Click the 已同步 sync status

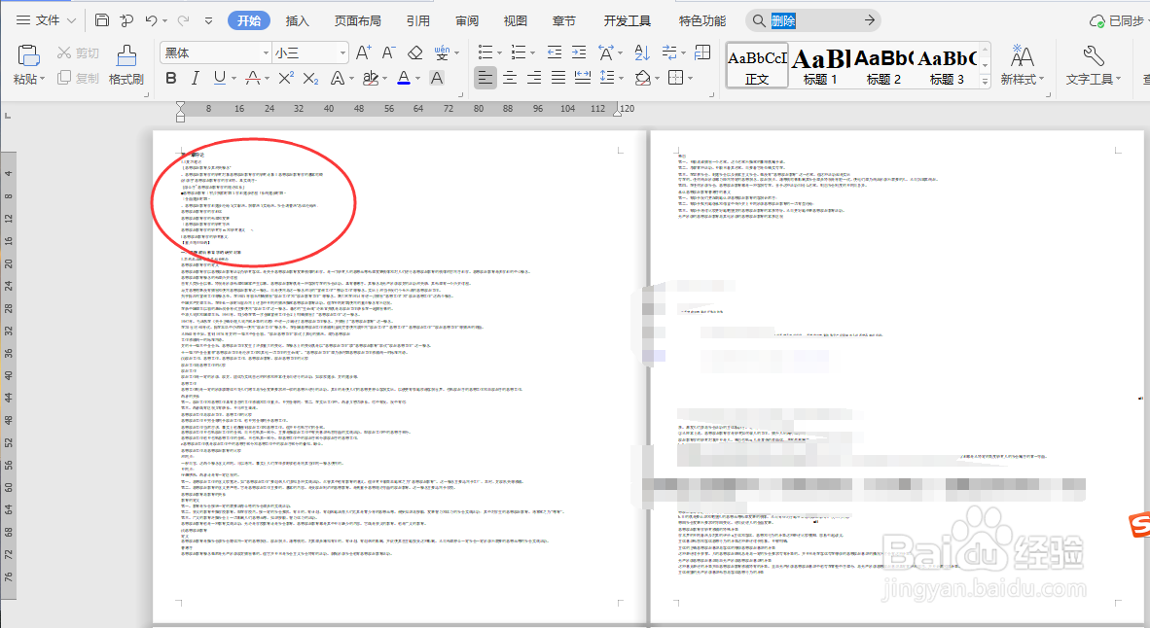coord(1116,20)
